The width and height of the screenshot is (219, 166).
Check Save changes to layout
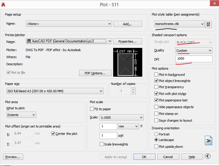156,120
